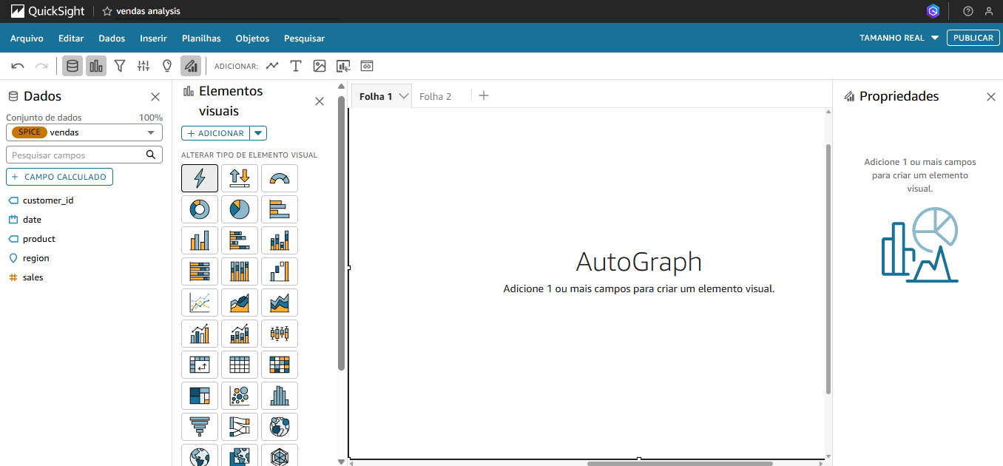
Task: Add a custom visual content icon
Action: click(x=343, y=66)
